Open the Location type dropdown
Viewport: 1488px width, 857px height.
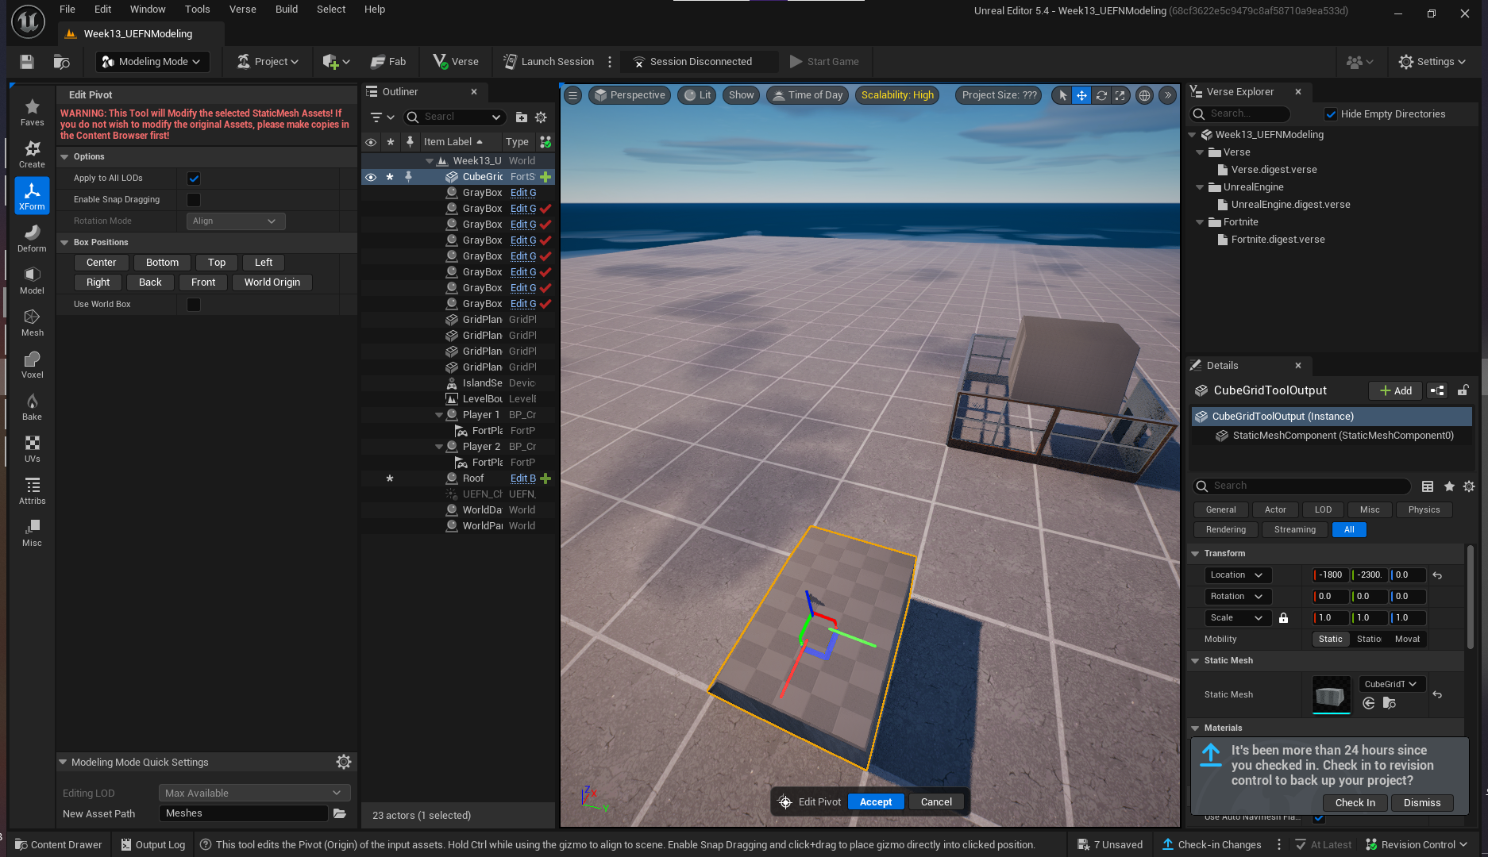1238,575
